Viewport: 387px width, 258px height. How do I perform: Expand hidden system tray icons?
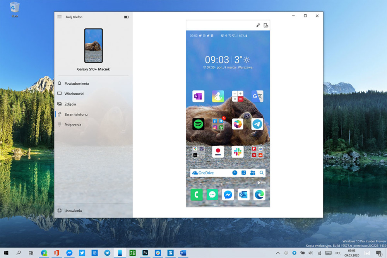click(x=278, y=253)
